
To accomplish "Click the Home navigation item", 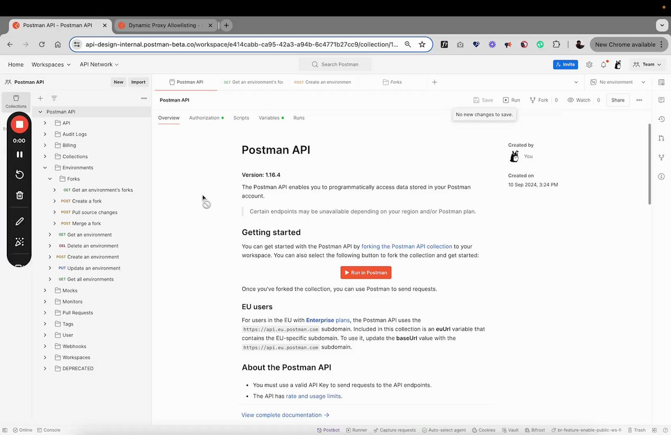I will (x=16, y=64).
